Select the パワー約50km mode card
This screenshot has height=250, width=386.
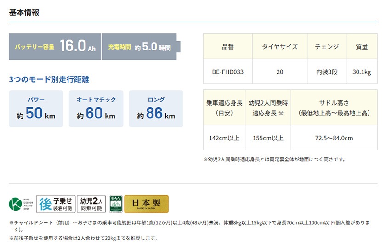36,109
